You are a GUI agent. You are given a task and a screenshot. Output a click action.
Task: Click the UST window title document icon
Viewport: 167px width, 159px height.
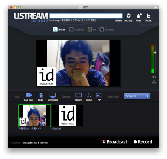point(81,7)
